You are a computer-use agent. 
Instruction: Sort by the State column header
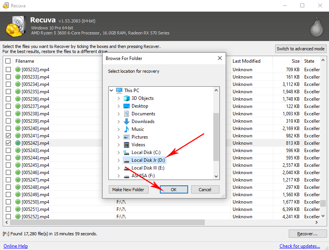pyautogui.click(x=309, y=61)
